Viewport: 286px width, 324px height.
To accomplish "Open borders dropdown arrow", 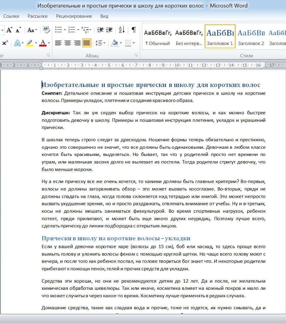I will (x=134, y=43).
